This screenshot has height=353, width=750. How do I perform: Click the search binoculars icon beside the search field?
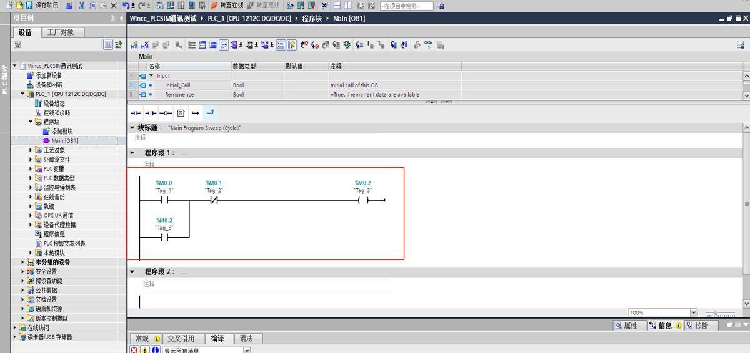point(441,6)
